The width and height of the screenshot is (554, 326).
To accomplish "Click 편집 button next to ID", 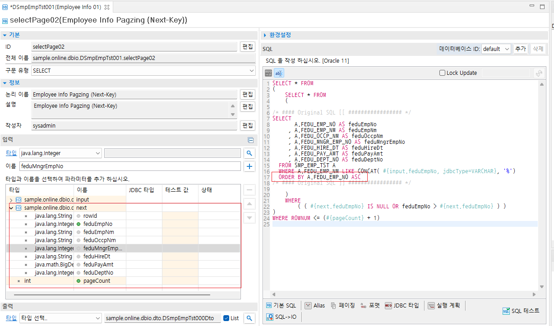I will point(248,47).
